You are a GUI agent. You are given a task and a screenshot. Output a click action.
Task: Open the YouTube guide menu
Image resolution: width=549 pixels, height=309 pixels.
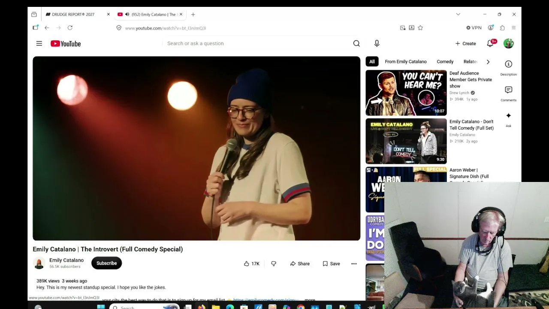[39, 43]
